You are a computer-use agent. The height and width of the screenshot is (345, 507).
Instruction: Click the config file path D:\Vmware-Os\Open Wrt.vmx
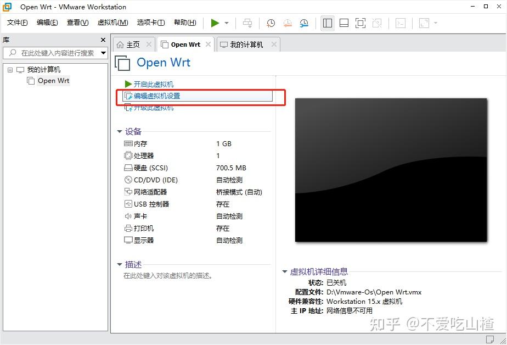374,292
